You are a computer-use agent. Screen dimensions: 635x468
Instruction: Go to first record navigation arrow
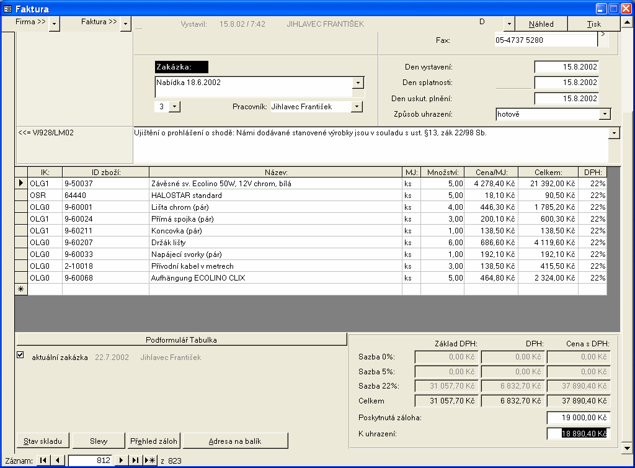[x=43, y=460]
